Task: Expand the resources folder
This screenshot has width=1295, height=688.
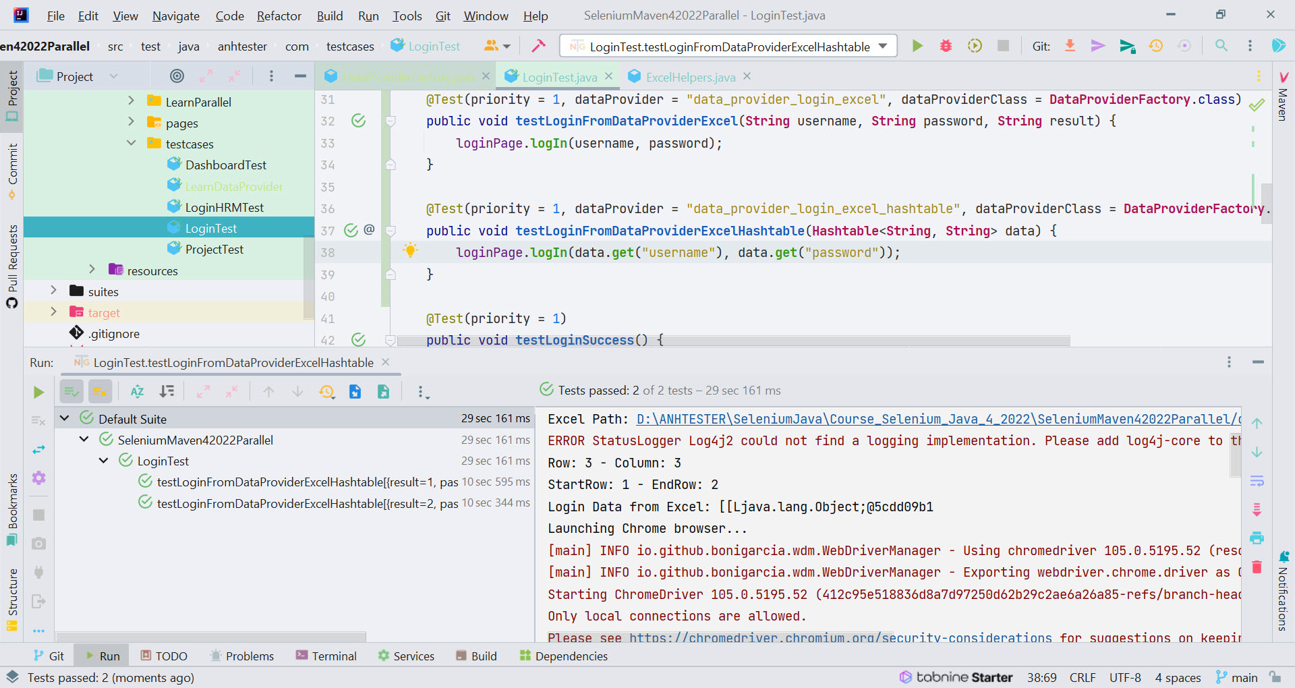Action: coord(92,270)
